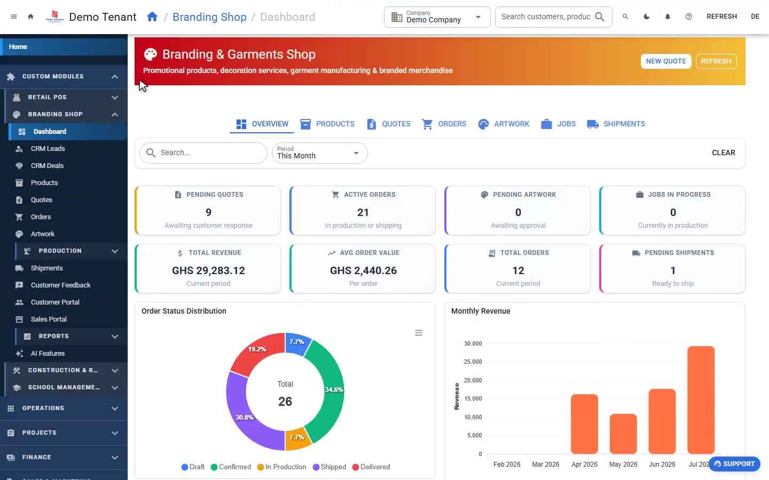Open Shipments in the sidebar
The width and height of the screenshot is (769, 480).
click(68, 268)
